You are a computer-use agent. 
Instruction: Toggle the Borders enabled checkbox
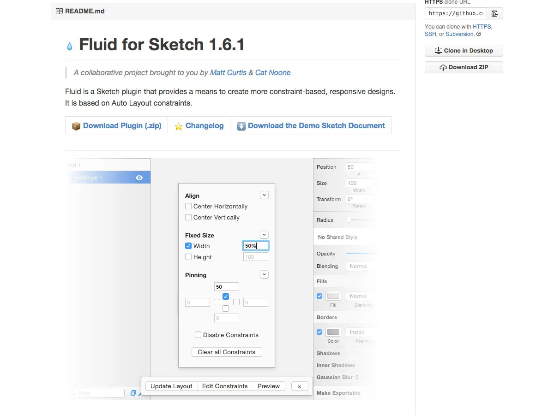[x=319, y=332]
